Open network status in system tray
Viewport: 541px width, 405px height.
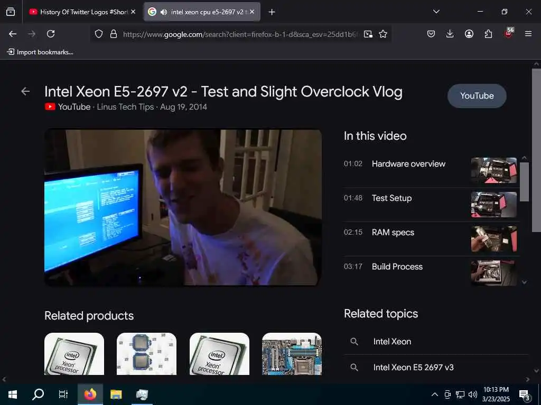(x=460, y=394)
